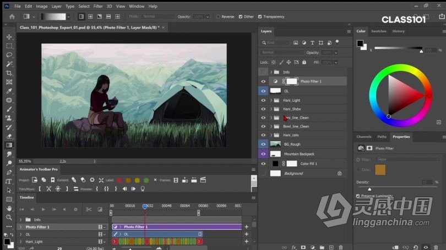This screenshot has height=250, width=446.
Task: Open the File menu
Action: click(18, 6)
